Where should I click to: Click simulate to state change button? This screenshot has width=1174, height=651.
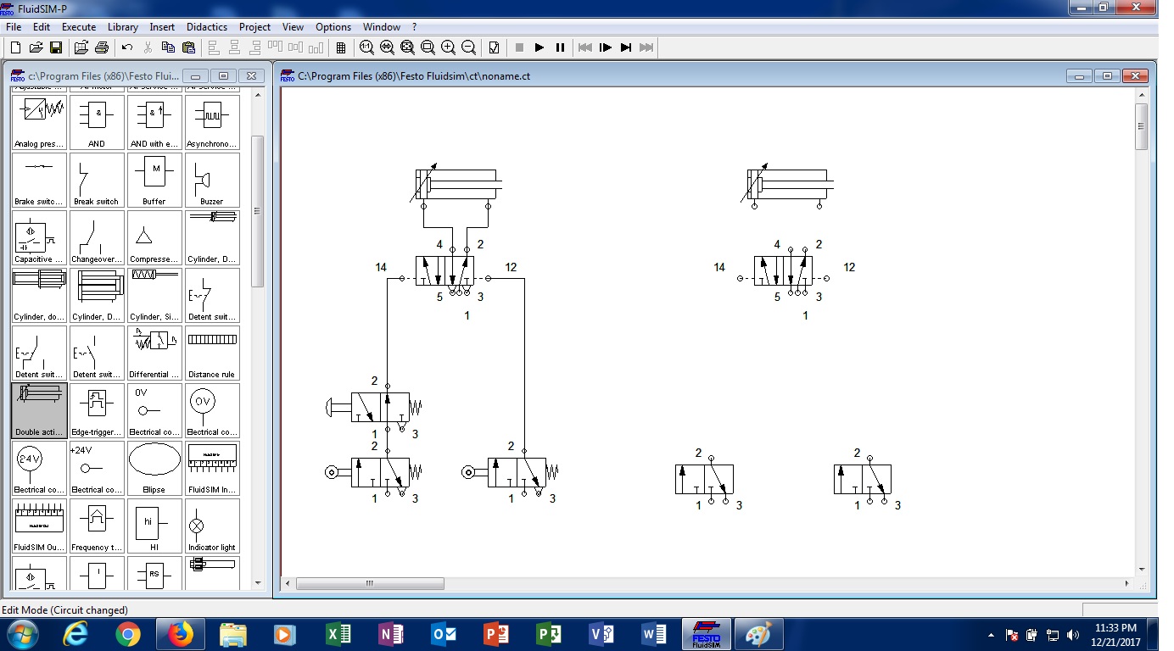(626, 47)
